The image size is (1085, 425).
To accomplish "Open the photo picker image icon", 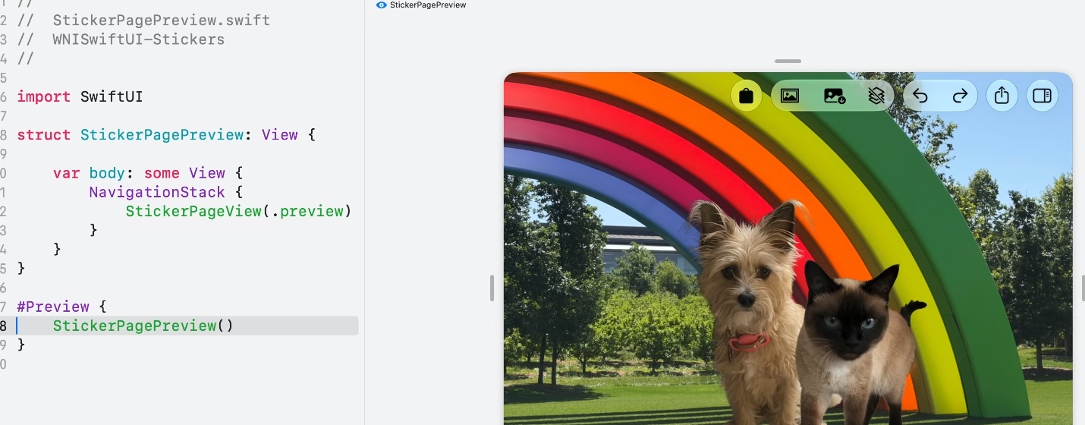I will (790, 96).
